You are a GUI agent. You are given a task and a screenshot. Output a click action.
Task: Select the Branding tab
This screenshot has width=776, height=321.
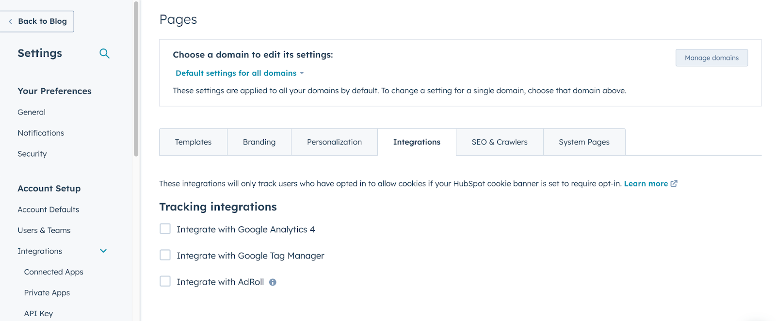tap(259, 142)
